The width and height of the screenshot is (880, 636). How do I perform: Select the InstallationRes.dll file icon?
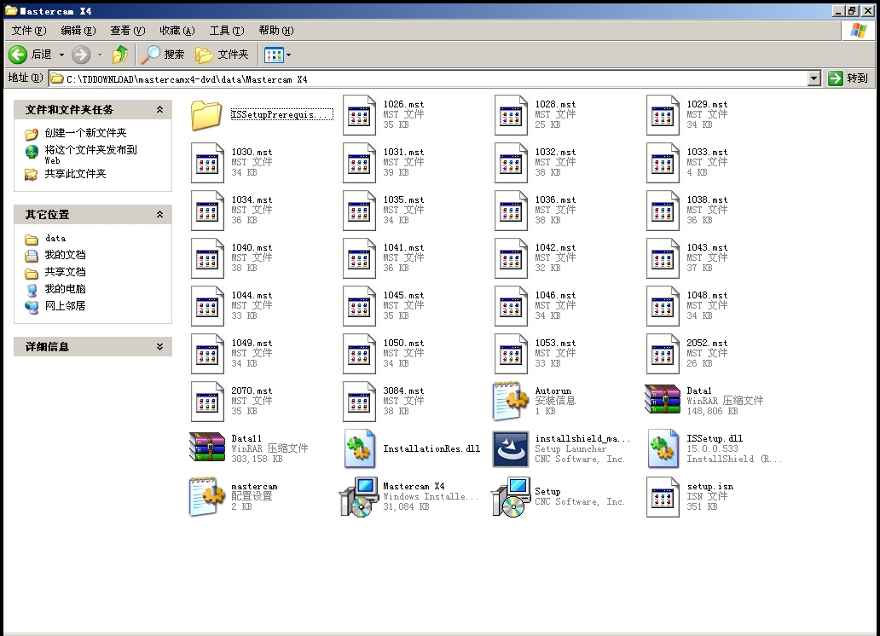pyautogui.click(x=359, y=448)
